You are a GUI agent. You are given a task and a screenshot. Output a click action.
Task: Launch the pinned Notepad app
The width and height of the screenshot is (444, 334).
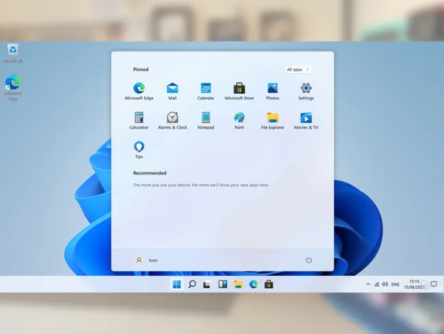click(x=206, y=120)
